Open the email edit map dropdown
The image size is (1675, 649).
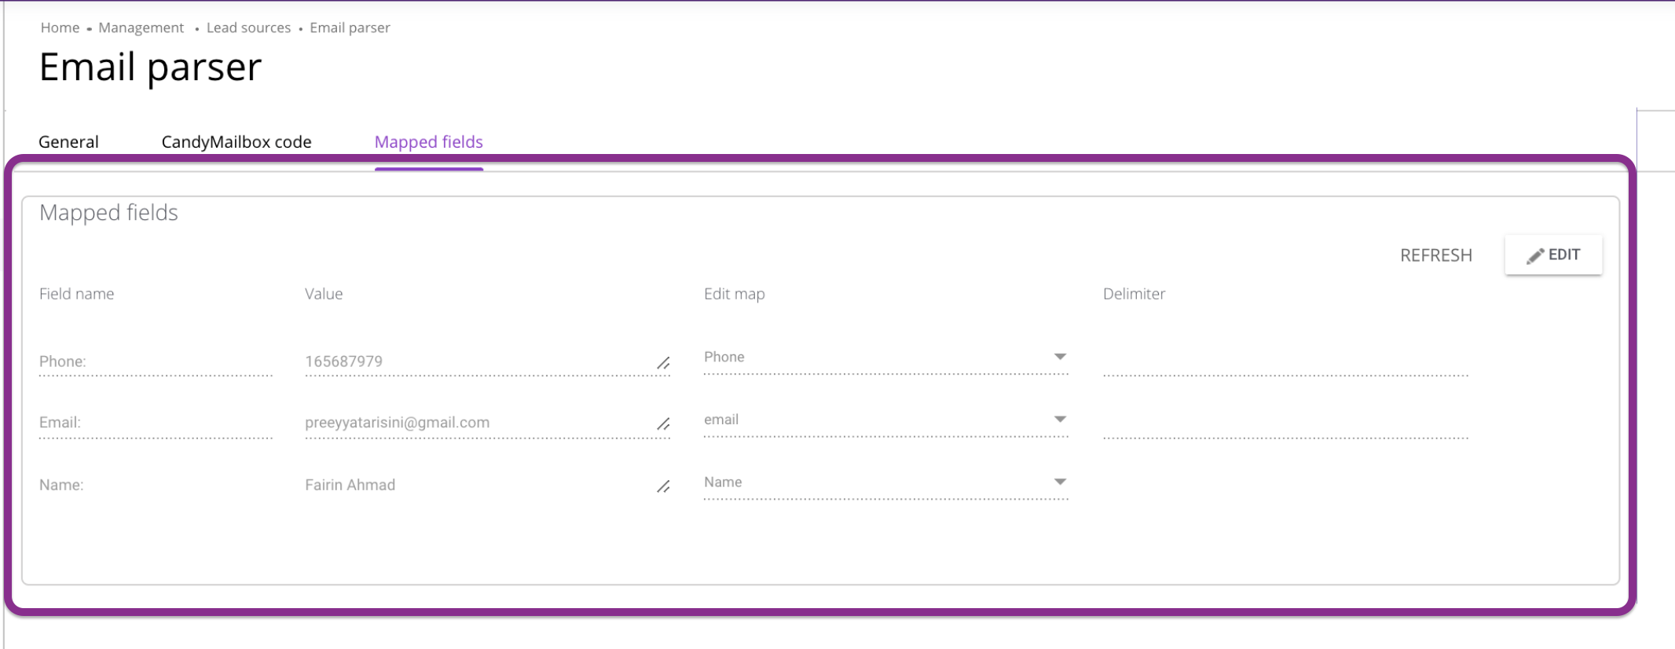coord(885,420)
